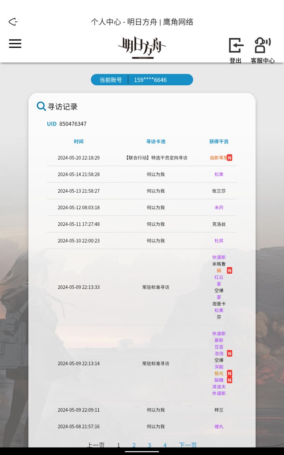
Task: Click operator 芬
Action: click(x=219, y=317)
